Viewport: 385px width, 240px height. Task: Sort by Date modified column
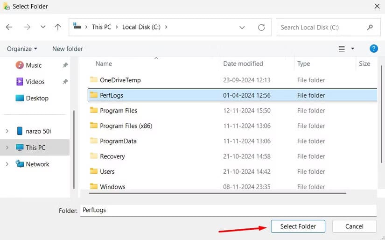pyautogui.click(x=243, y=64)
